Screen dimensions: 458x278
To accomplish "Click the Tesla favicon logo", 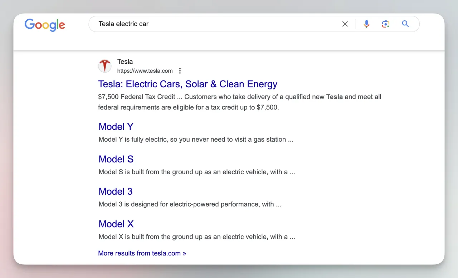I will tap(105, 66).
